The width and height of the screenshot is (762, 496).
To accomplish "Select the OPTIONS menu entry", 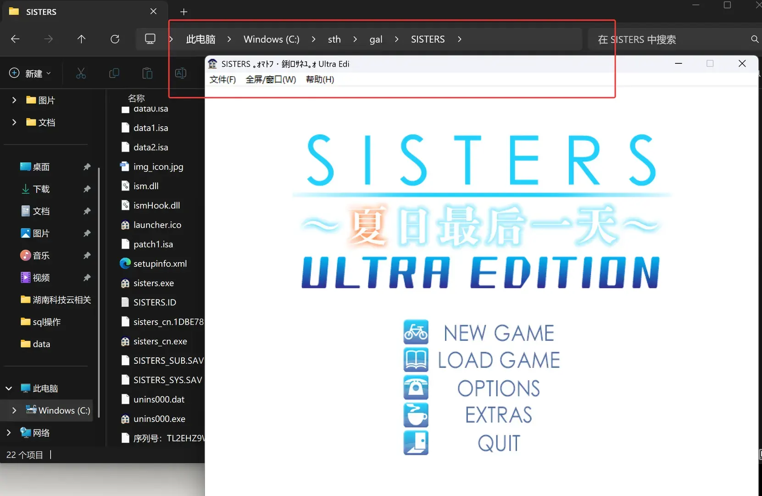I will coord(499,388).
